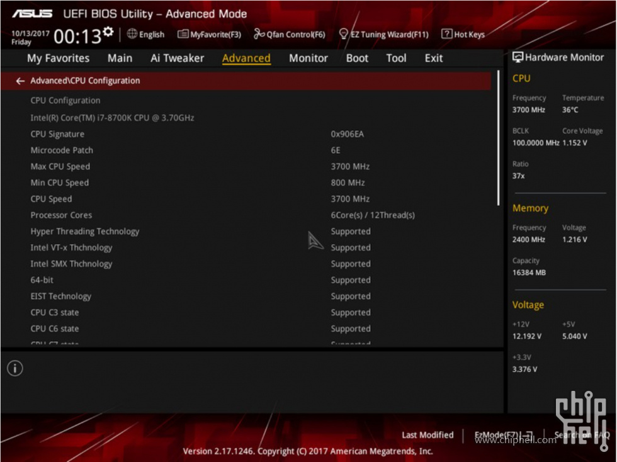
Task: Select the EIST Technology row
Action: coord(246,296)
